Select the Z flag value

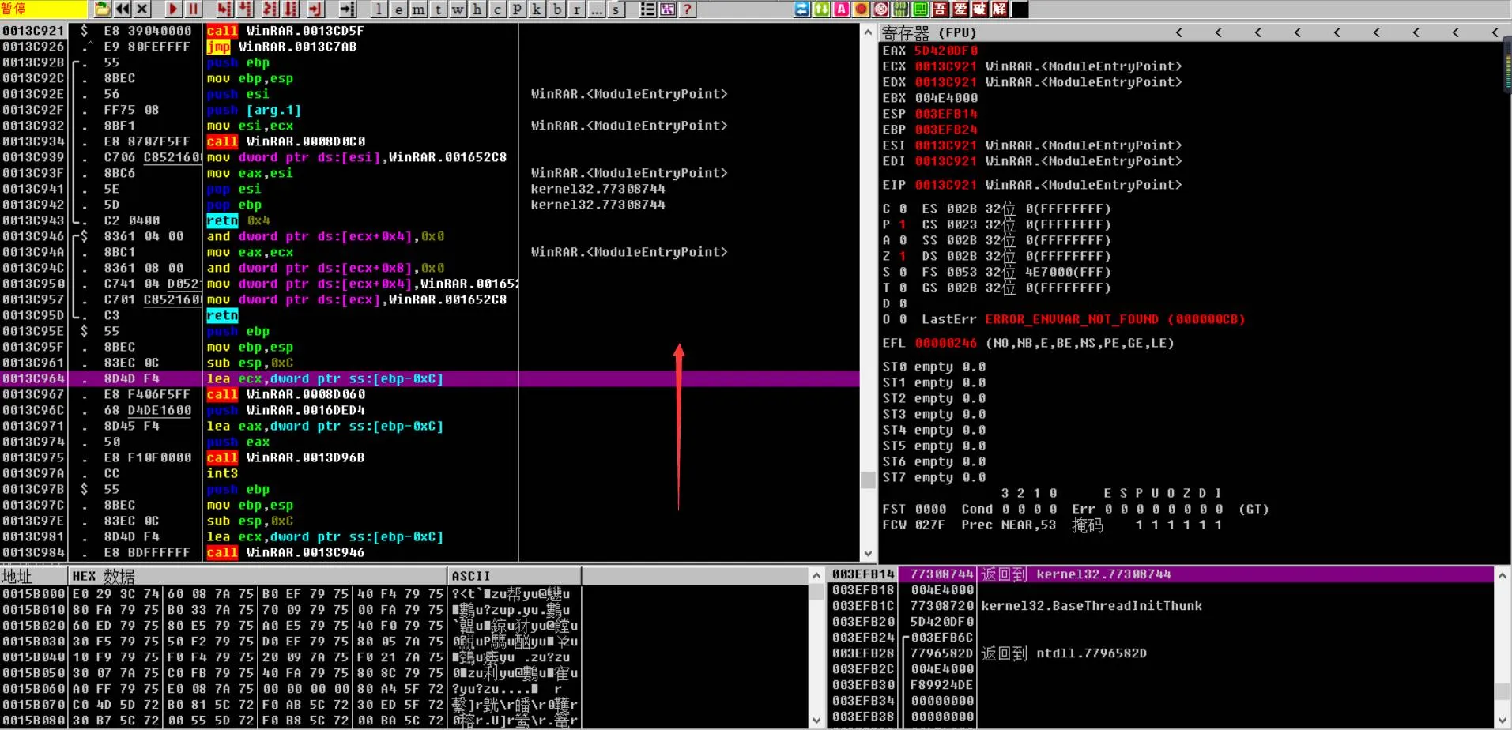[903, 256]
